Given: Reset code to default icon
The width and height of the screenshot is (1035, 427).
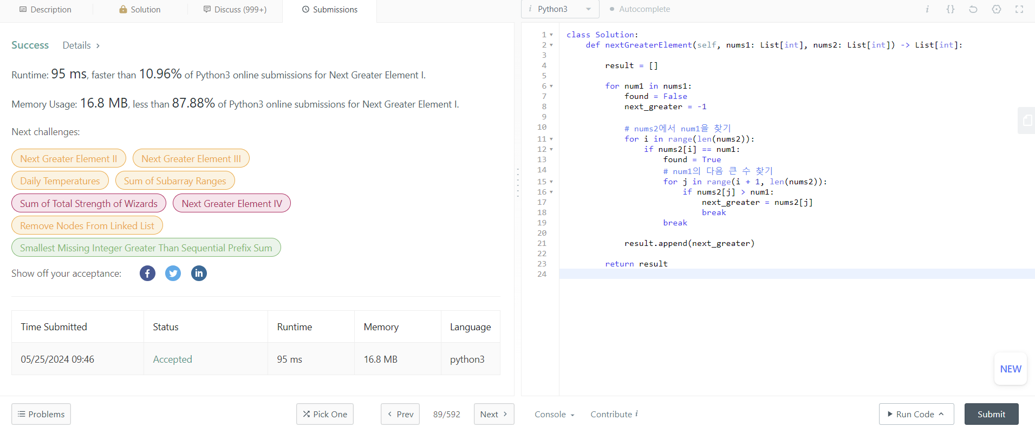Looking at the screenshot, I should [x=973, y=9].
